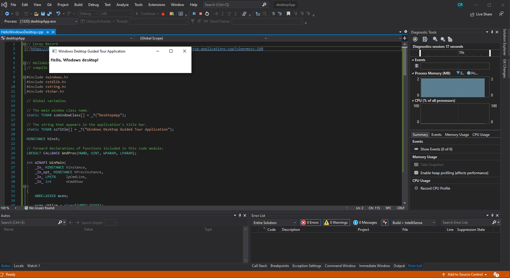
Task: Toggle the 0 Messages filter
Action: point(365,223)
